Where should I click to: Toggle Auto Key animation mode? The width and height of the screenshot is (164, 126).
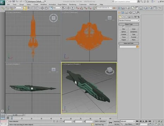click(x=116, y=121)
